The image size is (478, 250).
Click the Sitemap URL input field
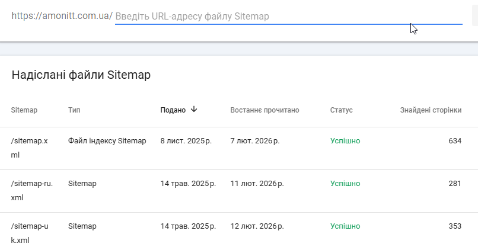[288, 17]
